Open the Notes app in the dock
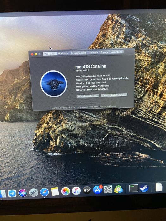Screen dimensions: 166x221 point(55,192)
